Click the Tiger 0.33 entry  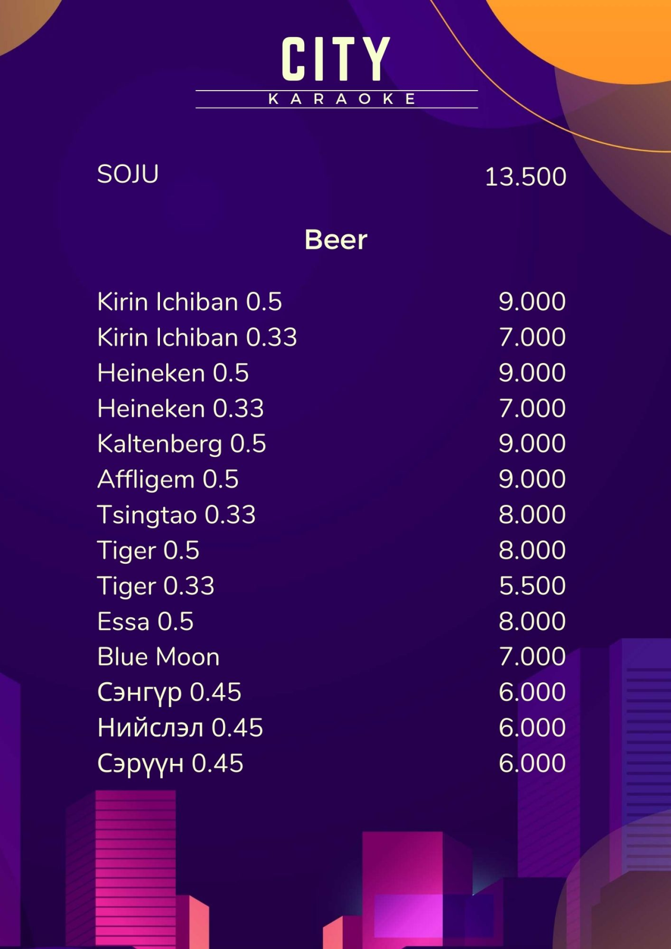[155, 586]
